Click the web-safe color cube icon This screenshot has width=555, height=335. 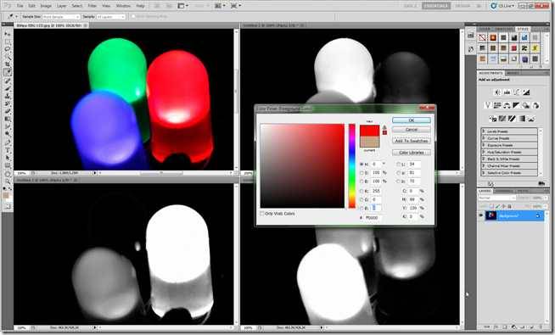click(384, 132)
